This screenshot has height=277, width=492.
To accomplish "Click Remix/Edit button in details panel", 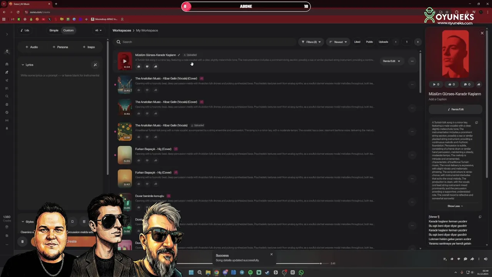I will coord(455,109).
